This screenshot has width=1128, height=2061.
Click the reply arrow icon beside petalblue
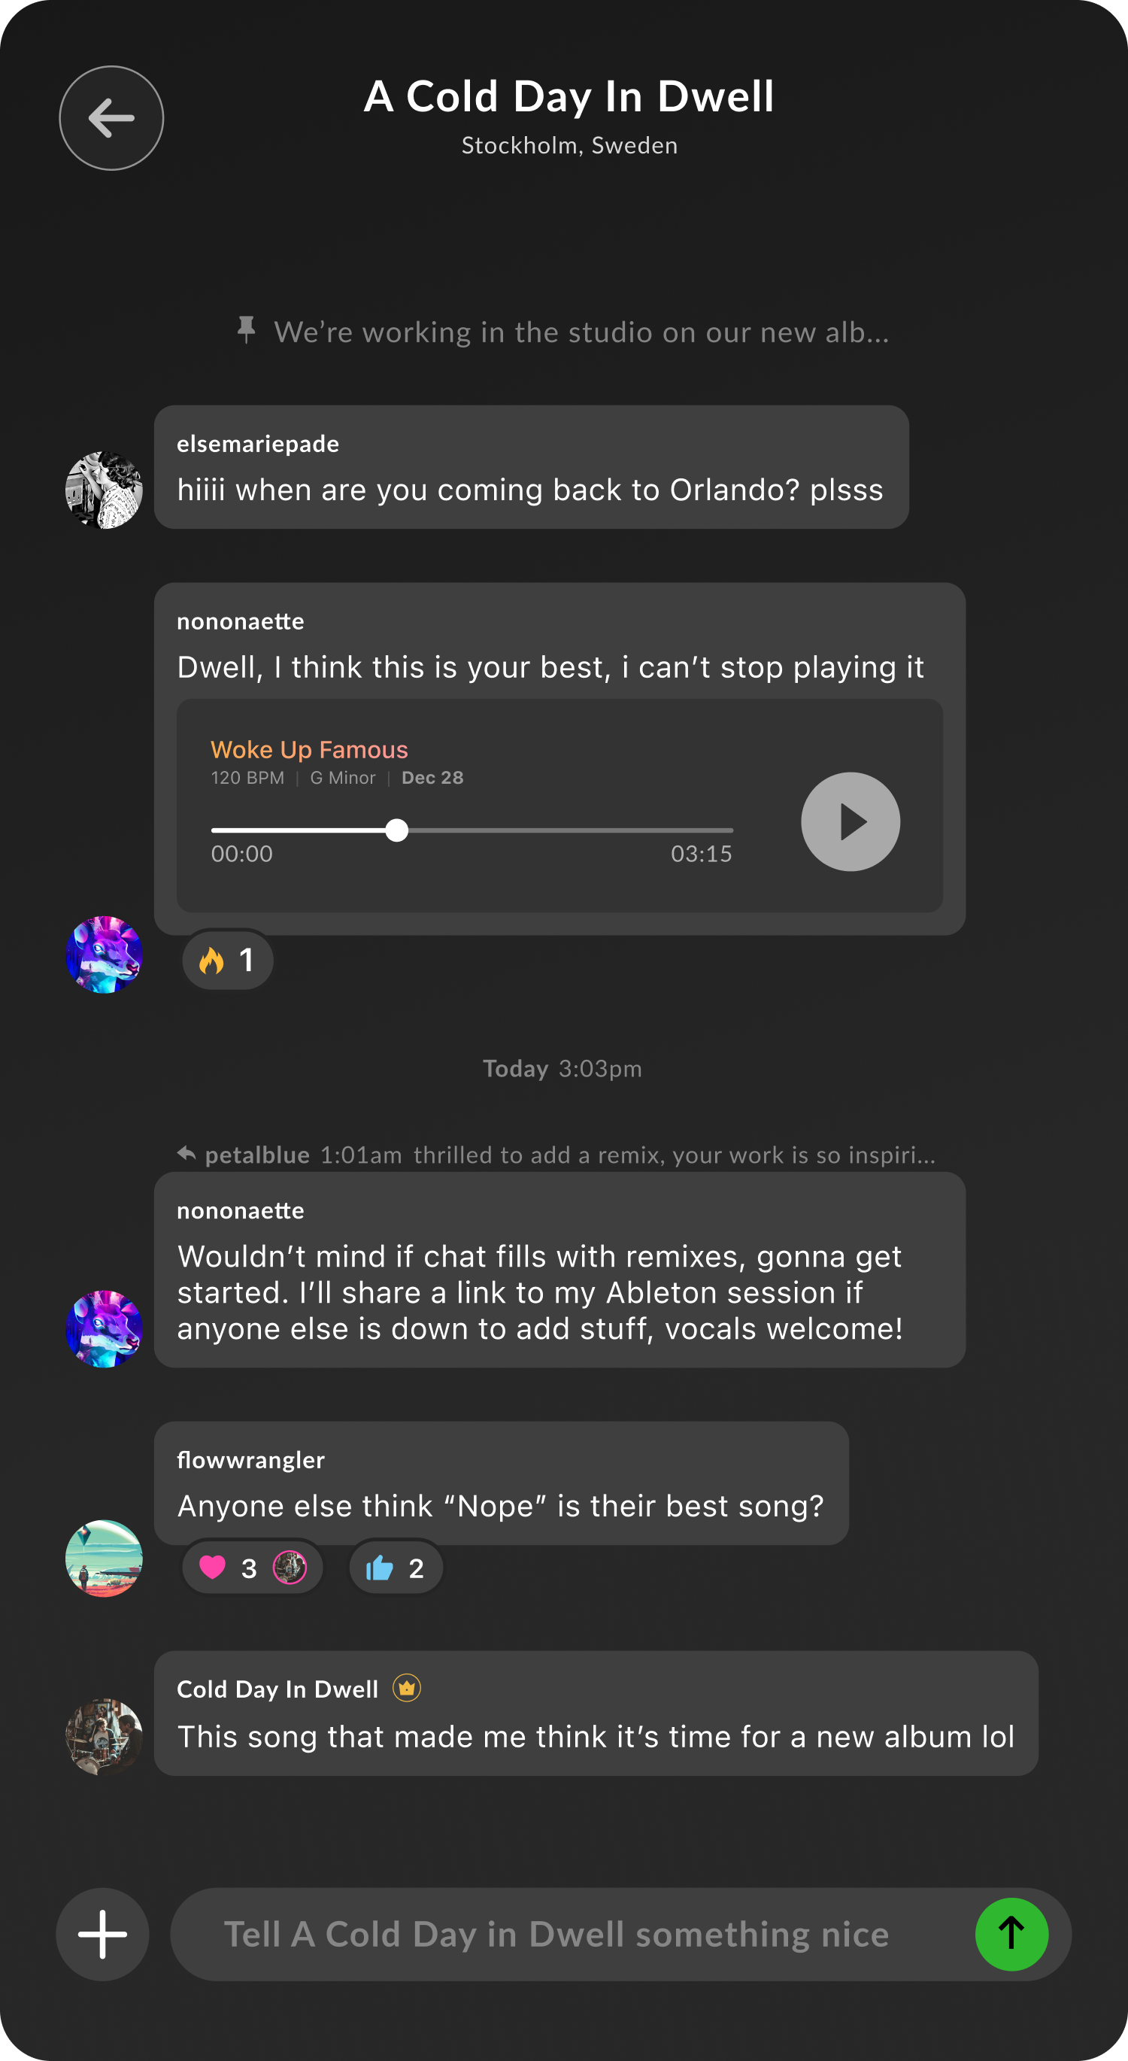tap(186, 1154)
